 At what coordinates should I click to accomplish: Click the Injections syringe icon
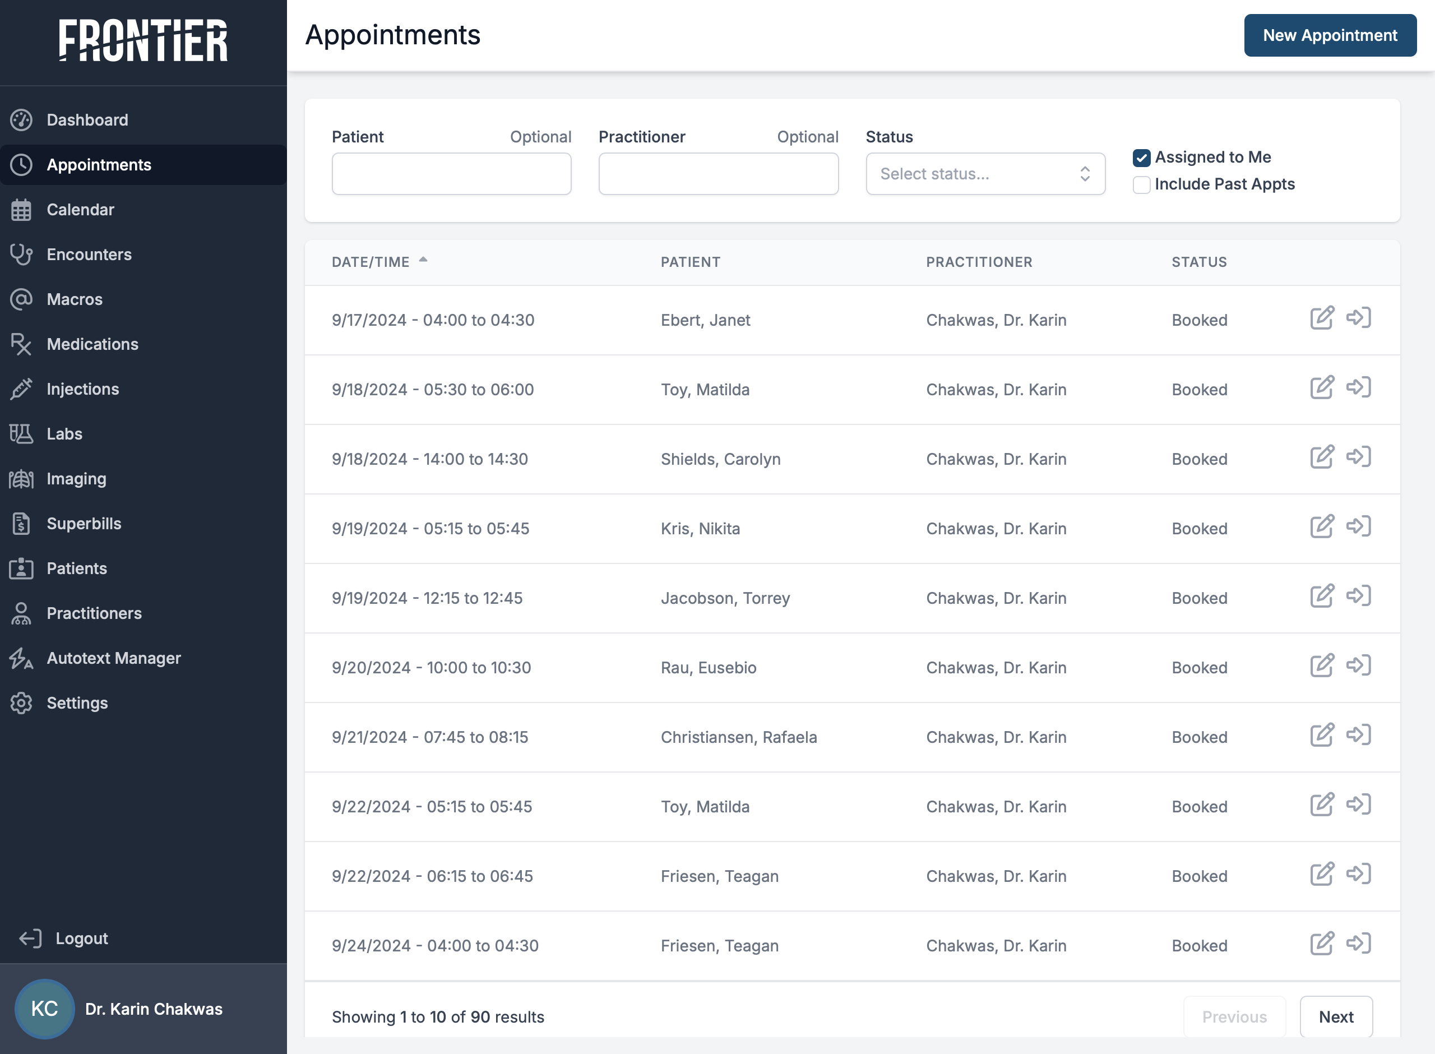point(21,389)
